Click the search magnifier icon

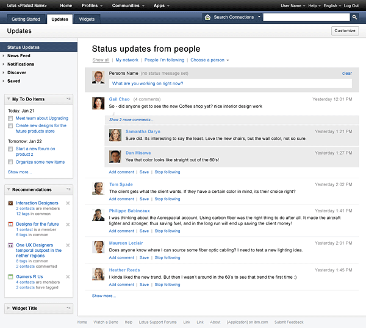pos(354,17)
